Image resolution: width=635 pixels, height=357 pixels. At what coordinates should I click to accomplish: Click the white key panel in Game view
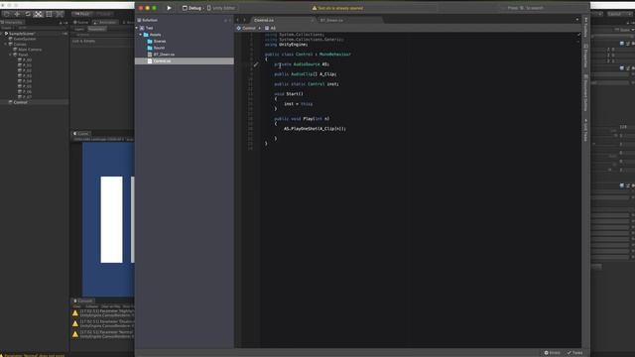click(x=111, y=219)
